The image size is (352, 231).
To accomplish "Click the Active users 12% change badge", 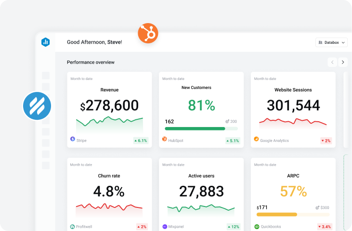I will pos(233,227).
